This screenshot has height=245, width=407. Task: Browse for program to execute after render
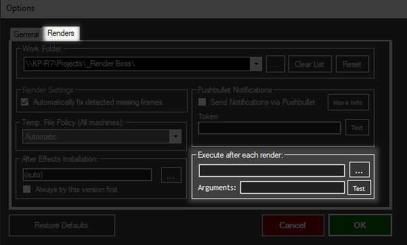(x=359, y=169)
